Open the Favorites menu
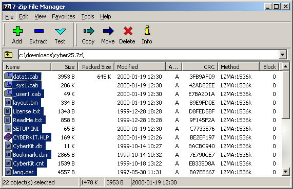This screenshot has height=189, width=293. 64,16
